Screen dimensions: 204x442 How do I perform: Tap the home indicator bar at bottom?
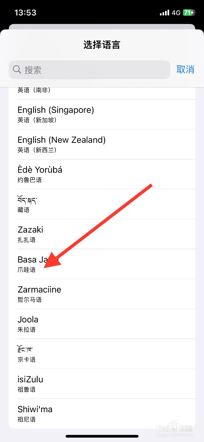[102, 436]
